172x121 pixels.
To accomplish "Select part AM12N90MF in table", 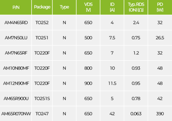I will pyautogui.click(x=16, y=83).
